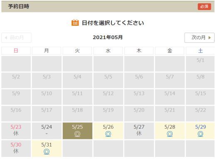This screenshot has width=215, height=159.
Task: Select the double-circle availability icon under 5/31
Action: tap(47, 152)
